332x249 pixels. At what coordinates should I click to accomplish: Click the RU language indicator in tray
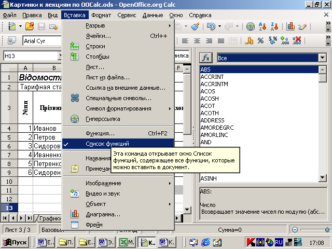(x=279, y=242)
